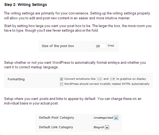Click the :-) emoticon code sample
This screenshot has width=159, height=135.
[99, 79]
